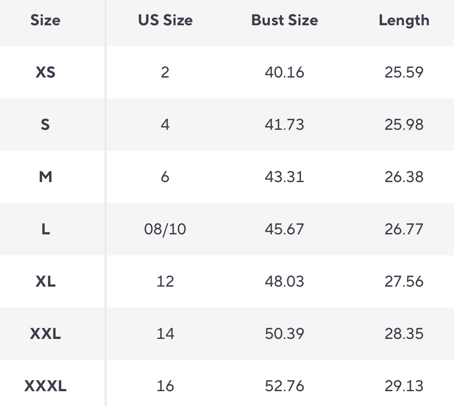Click US size value 08/10
454x406 pixels.
[165, 229]
